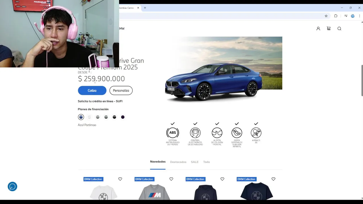Click the blue BMW car image

[214, 82]
